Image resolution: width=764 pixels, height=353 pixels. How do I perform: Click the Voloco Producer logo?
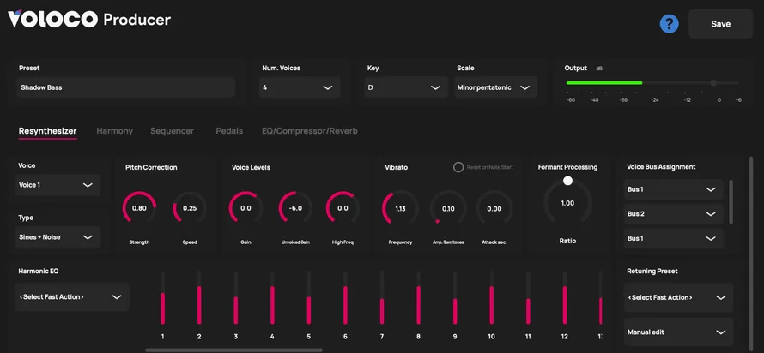(89, 20)
